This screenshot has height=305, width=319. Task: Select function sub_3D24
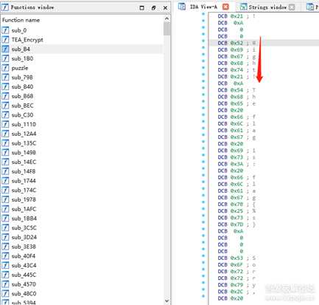tap(24, 237)
